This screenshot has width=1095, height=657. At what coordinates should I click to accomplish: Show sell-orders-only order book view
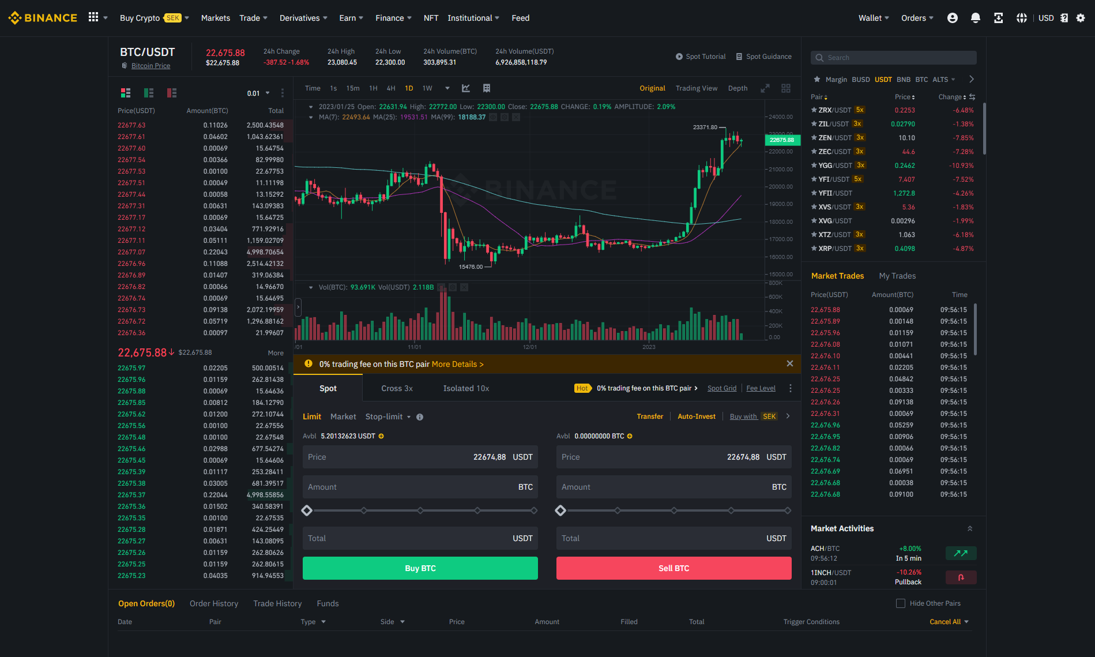pyautogui.click(x=172, y=93)
